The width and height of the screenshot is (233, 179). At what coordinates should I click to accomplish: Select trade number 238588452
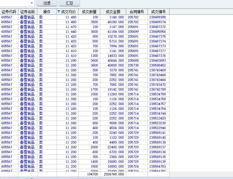pyautogui.click(x=157, y=65)
